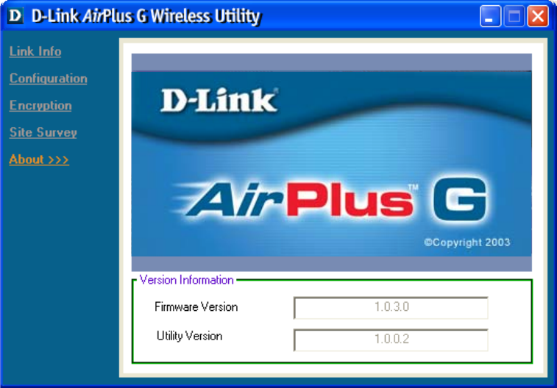
Task: Click the Version Information group title
Action: [186, 280]
